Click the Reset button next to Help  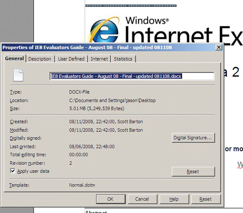click(205, 199)
